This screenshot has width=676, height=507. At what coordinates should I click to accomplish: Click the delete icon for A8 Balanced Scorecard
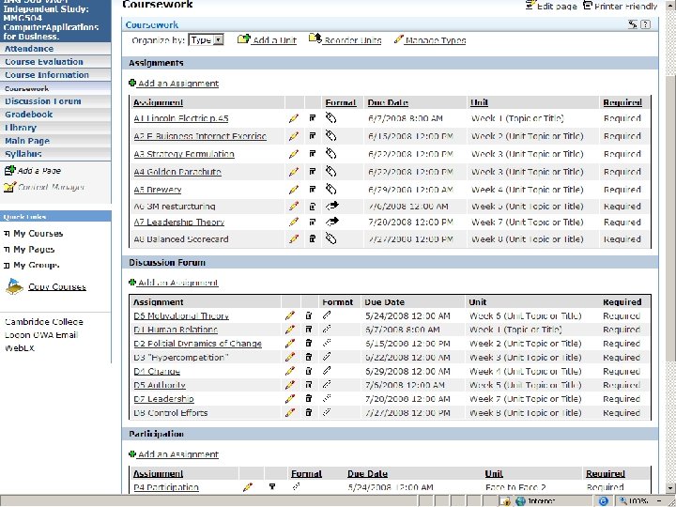[313, 238]
